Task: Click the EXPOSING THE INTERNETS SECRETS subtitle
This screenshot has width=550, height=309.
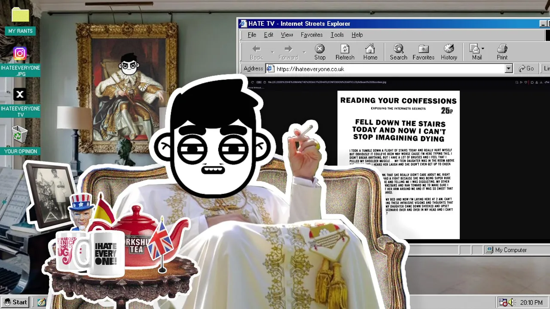Action: (398, 109)
